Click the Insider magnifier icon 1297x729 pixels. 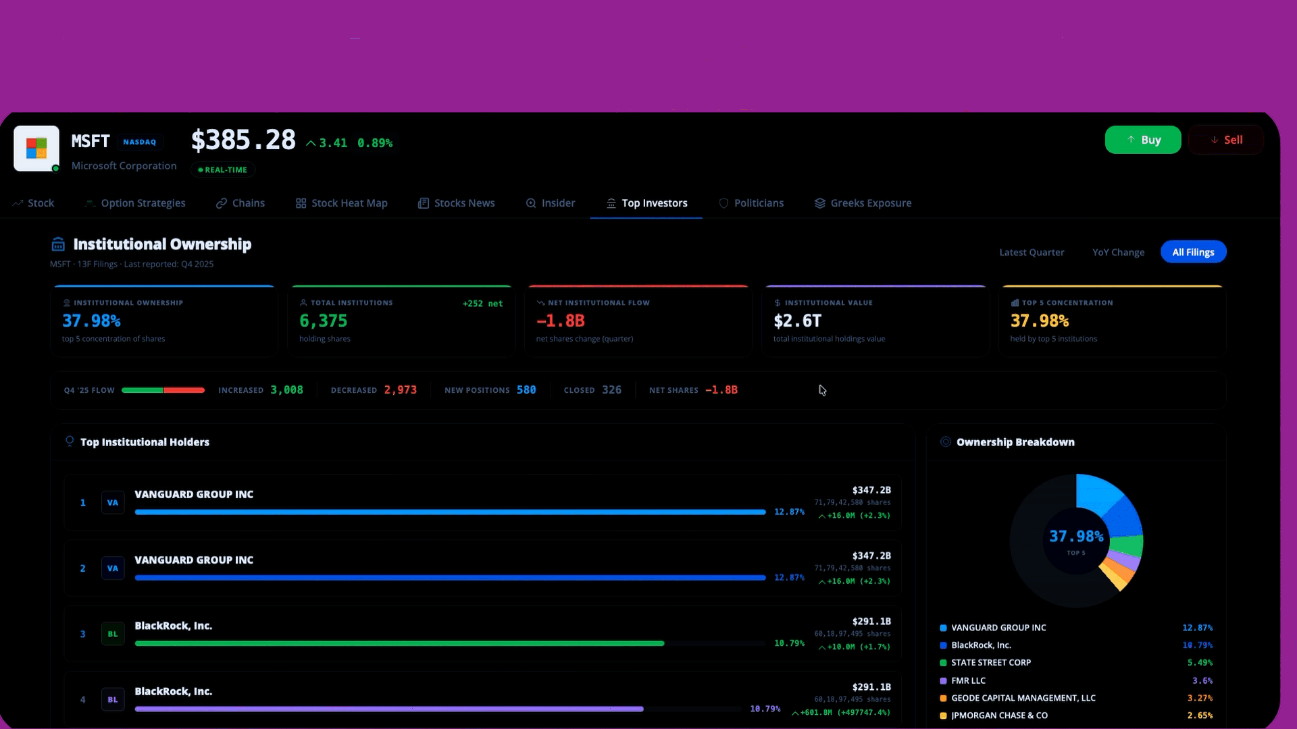(x=531, y=203)
